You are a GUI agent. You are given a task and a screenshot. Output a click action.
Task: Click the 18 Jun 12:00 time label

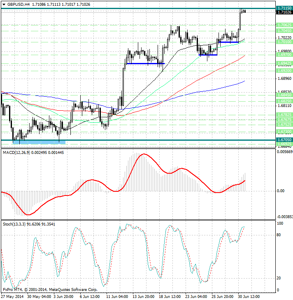pos(170,297)
